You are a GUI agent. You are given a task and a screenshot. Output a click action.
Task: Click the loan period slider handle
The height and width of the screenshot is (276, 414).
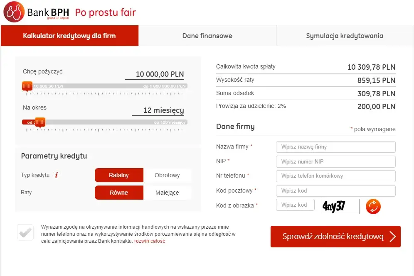(x=40, y=122)
